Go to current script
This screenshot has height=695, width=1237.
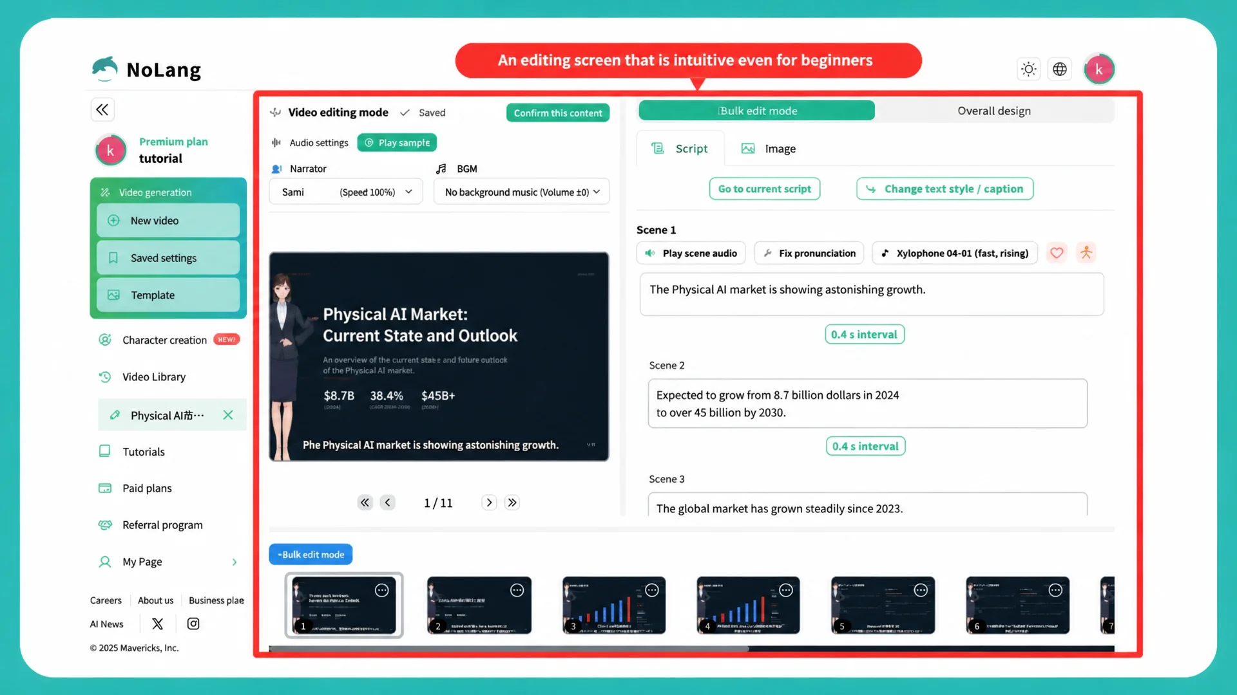coord(765,189)
